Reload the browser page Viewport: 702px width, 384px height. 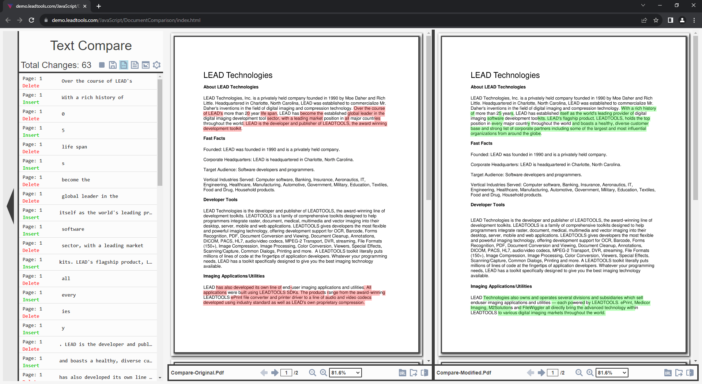(x=31, y=20)
